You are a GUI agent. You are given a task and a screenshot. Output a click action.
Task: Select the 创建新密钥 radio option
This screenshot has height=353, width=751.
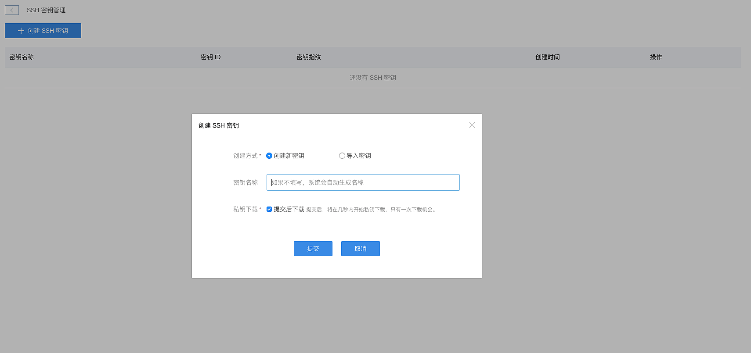coord(269,156)
